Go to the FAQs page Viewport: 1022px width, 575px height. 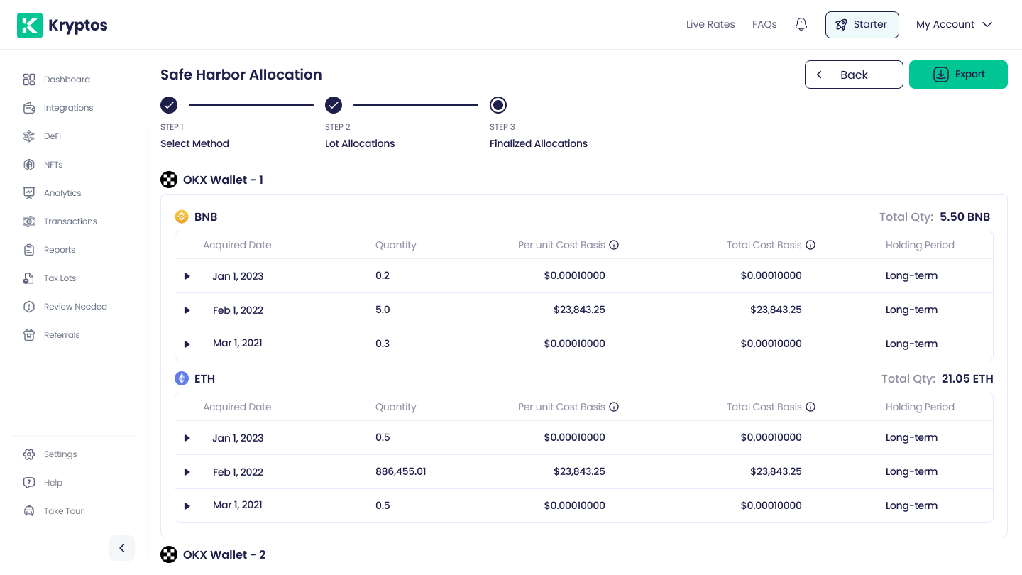coord(764,24)
